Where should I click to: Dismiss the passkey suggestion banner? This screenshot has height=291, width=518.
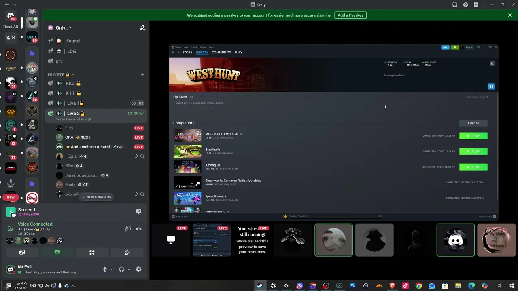click(510, 15)
